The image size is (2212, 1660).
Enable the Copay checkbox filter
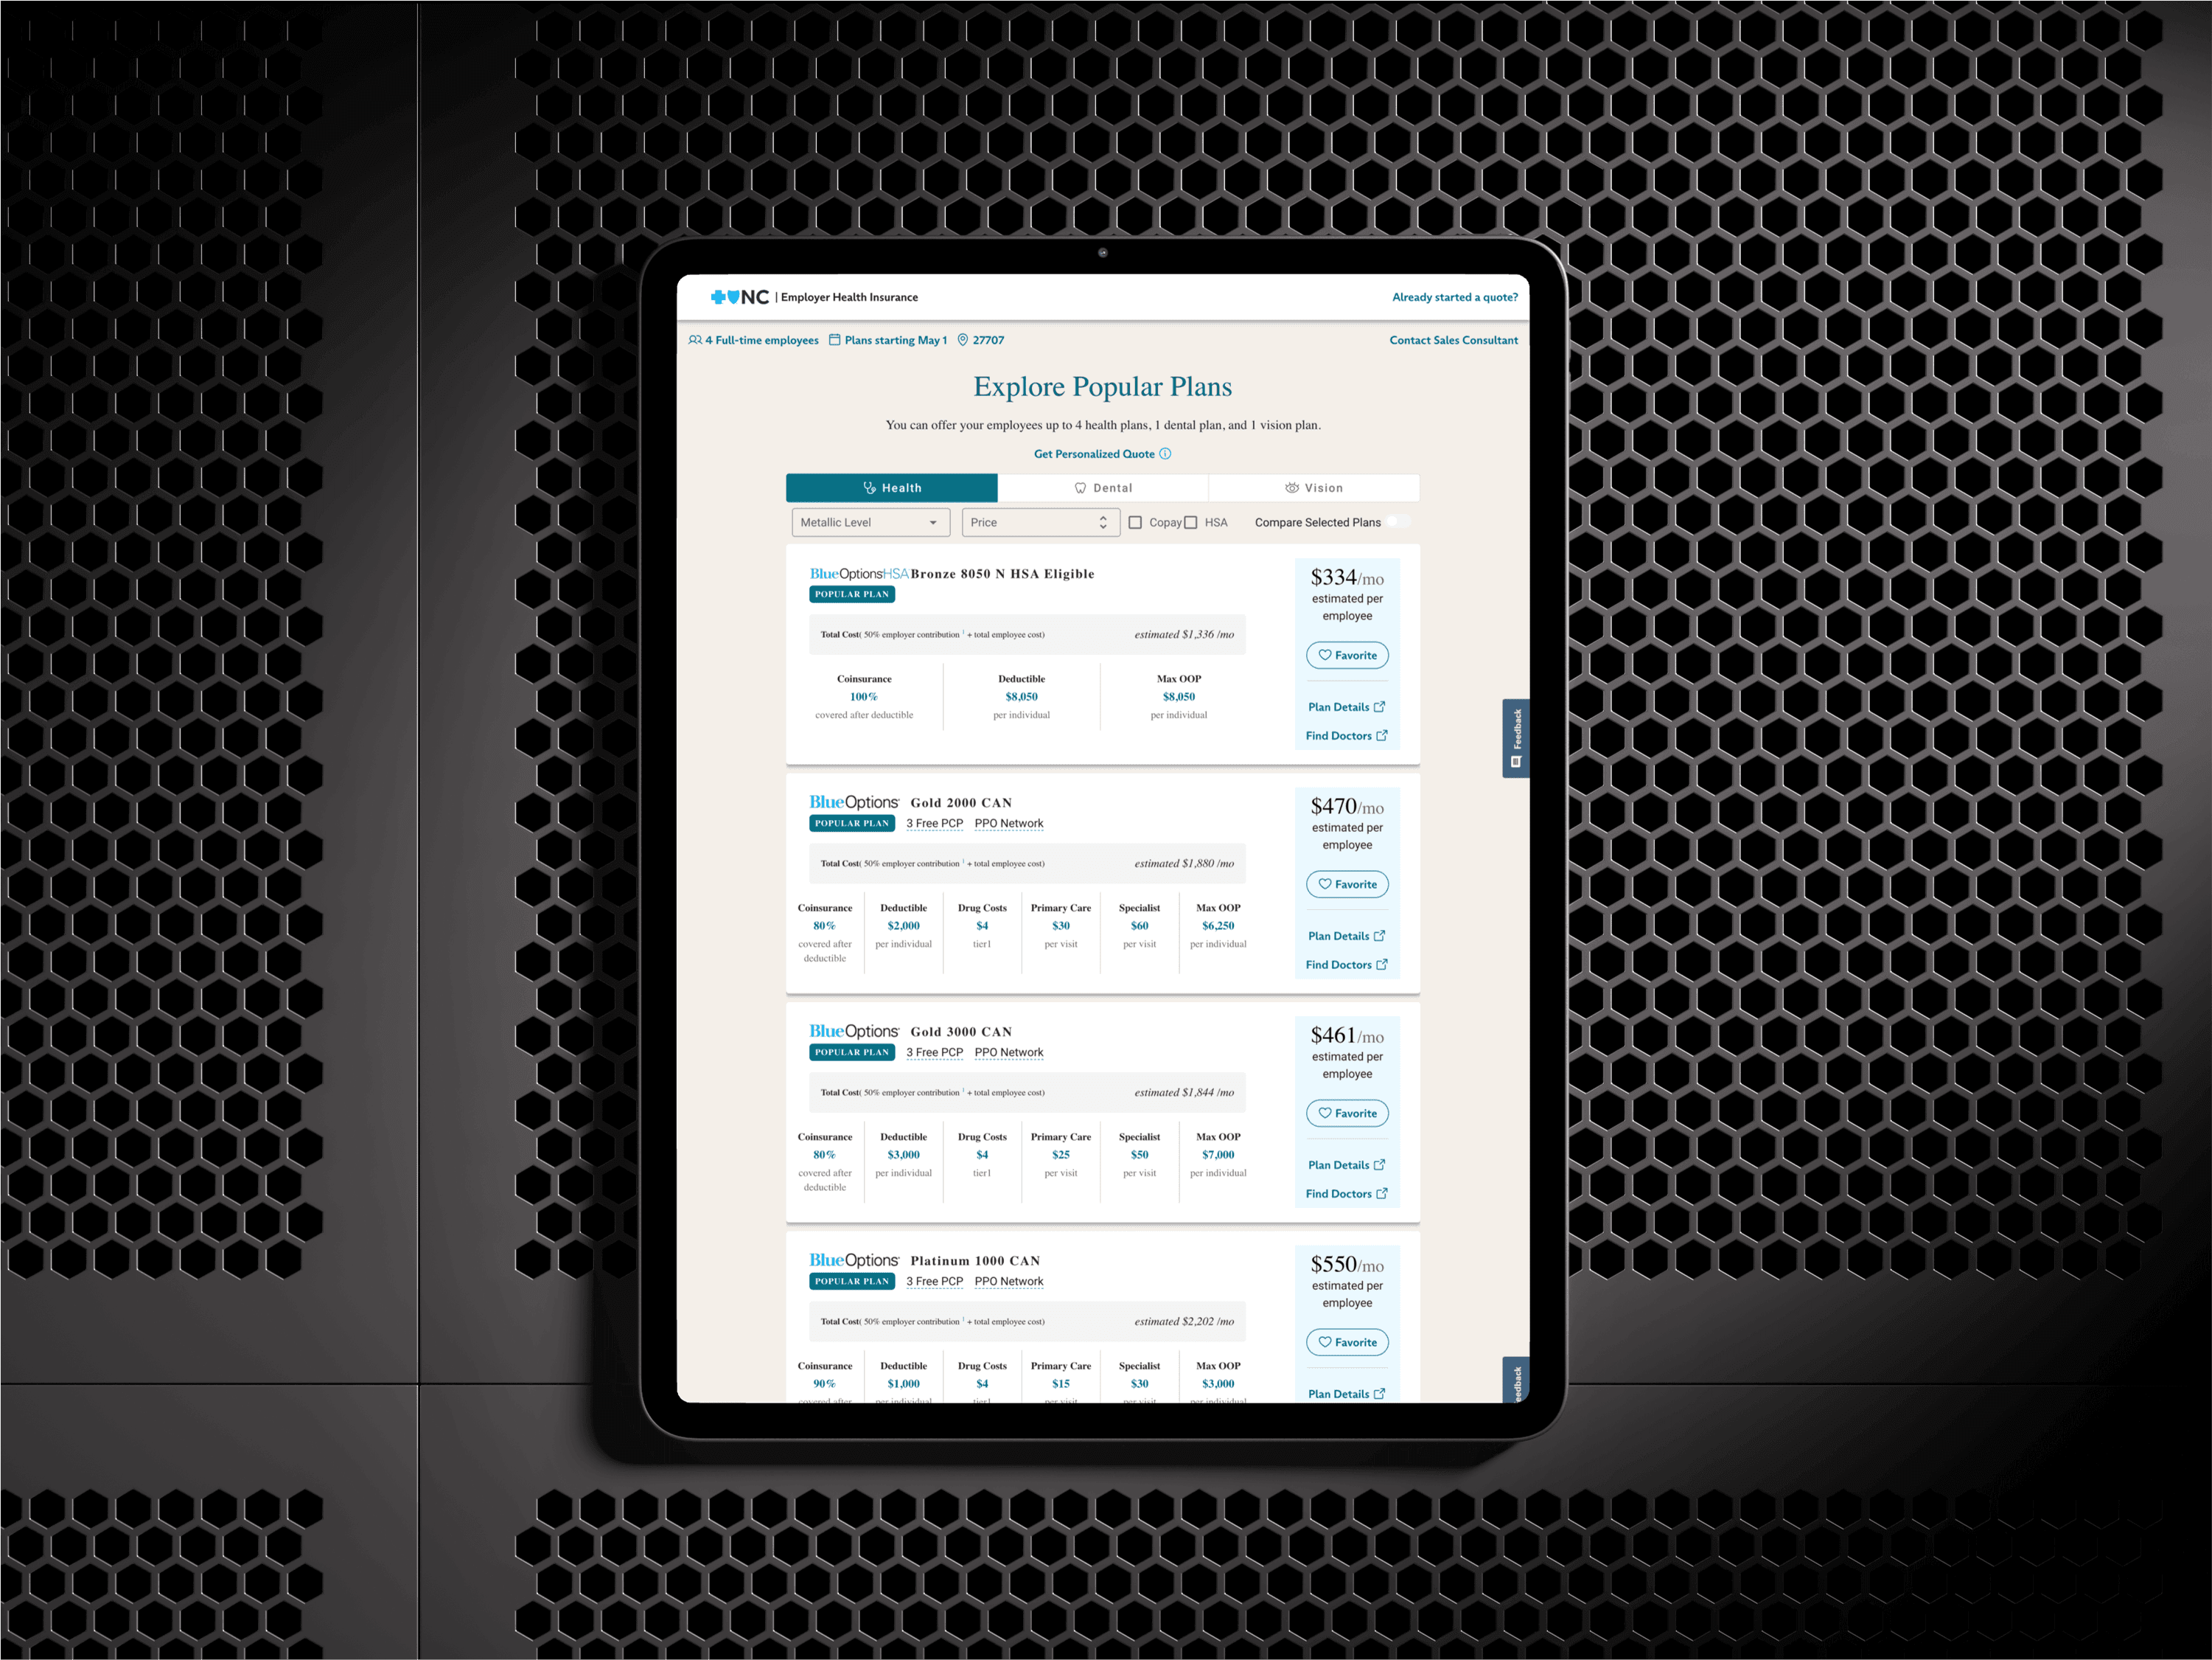[1135, 522]
